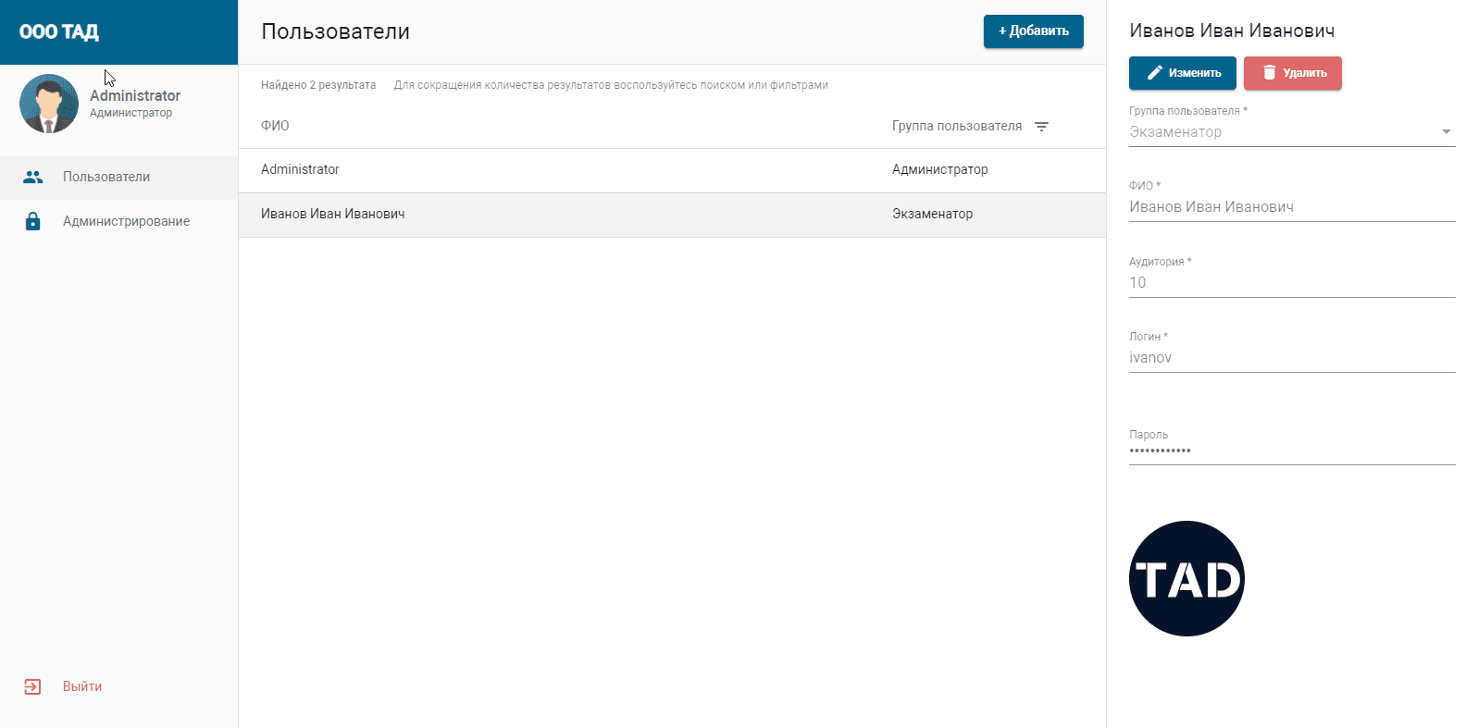Click the pencil icon on Изменить
1478x728 pixels.
pyautogui.click(x=1154, y=73)
